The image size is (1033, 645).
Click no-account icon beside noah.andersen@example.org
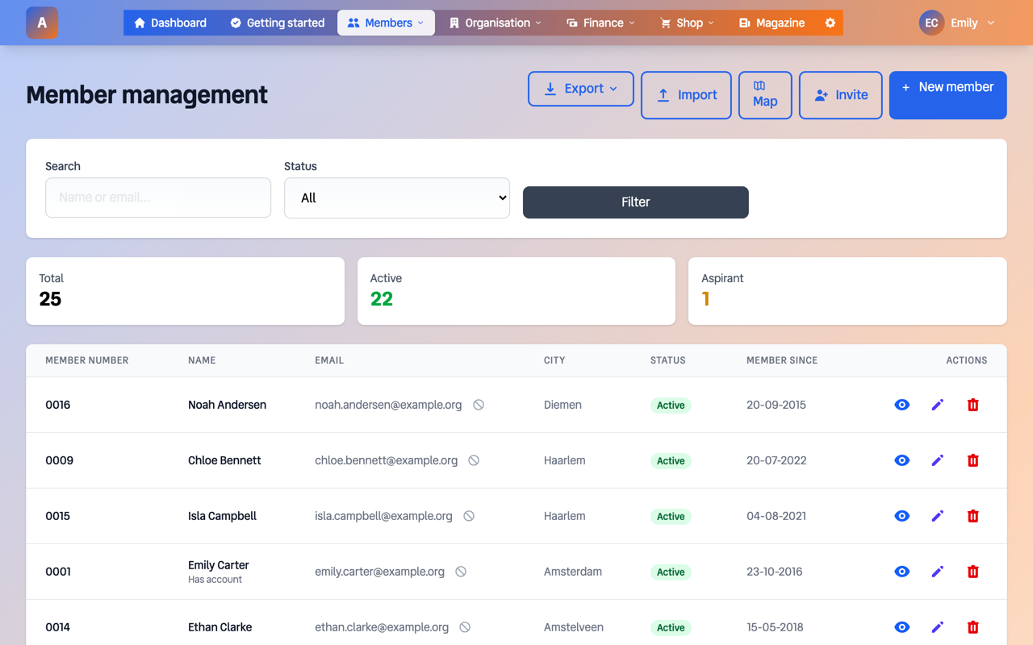(479, 405)
